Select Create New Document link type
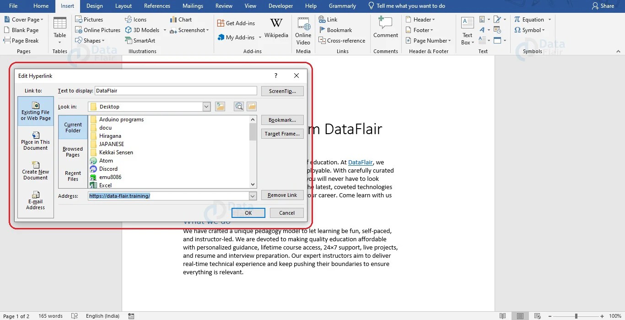 tap(35, 171)
